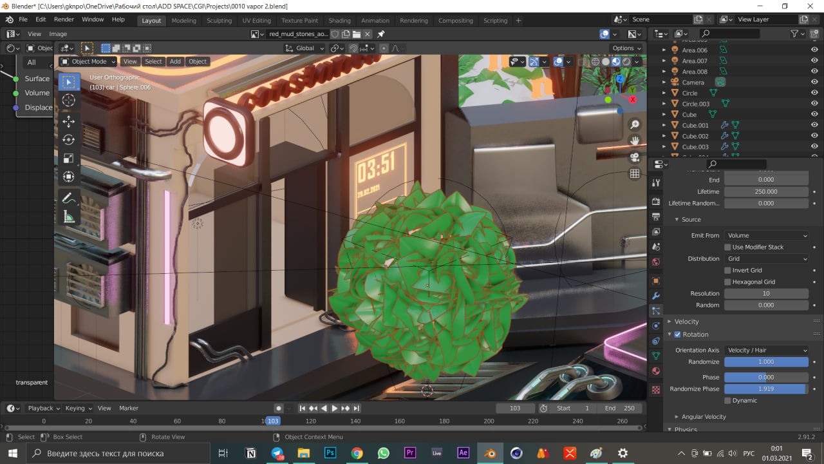Select the Rotate tool
This screenshot has height=464, width=824.
click(x=69, y=140)
